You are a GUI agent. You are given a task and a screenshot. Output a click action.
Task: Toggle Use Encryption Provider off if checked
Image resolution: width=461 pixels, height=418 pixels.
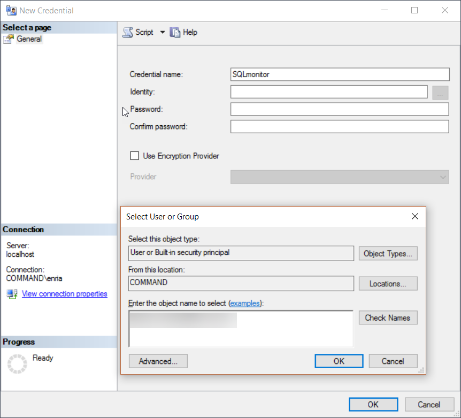[x=135, y=156]
